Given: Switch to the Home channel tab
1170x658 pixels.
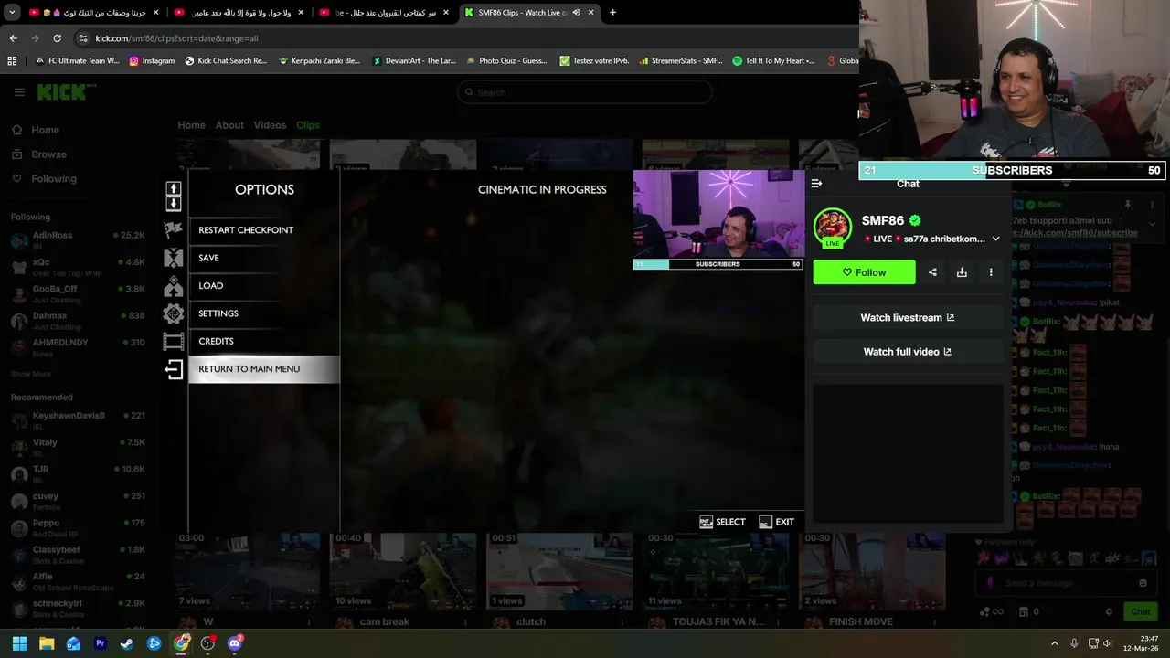Looking at the screenshot, I should click(191, 125).
